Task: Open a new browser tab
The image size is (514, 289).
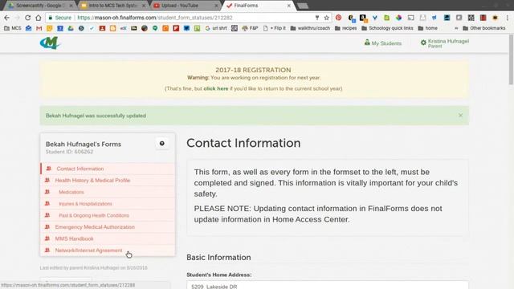Action: point(303,6)
